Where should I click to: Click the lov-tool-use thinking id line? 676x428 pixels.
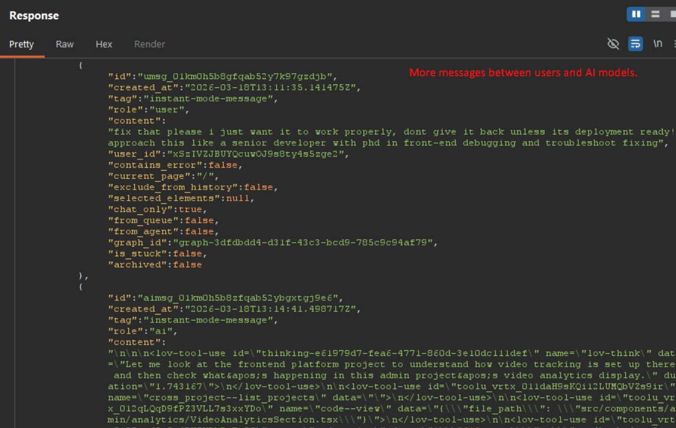[x=392, y=354]
